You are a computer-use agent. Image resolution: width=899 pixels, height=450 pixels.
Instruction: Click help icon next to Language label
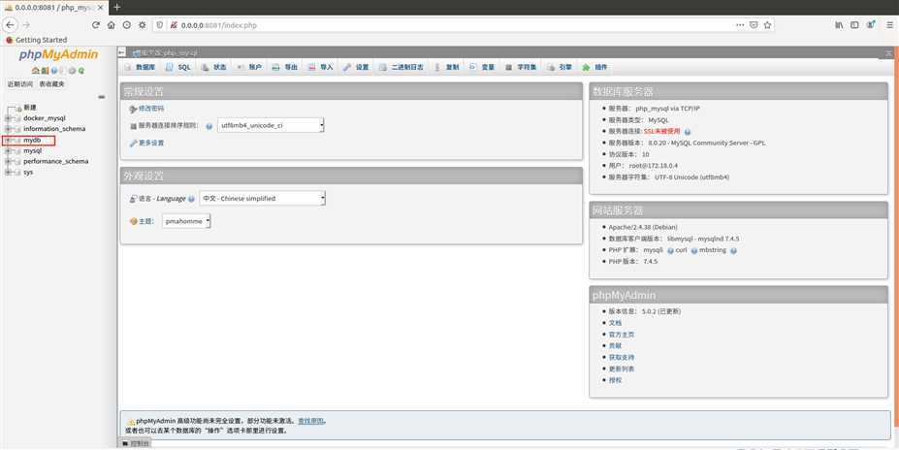[191, 199]
